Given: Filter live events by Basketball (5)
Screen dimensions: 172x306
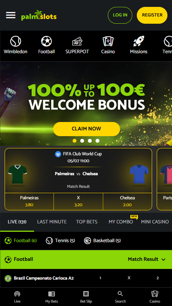Looking at the screenshot, I should 102,241.
